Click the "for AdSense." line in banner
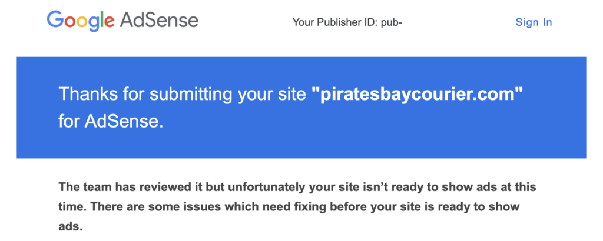Screen dimensions: 603x241 coord(111,121)
